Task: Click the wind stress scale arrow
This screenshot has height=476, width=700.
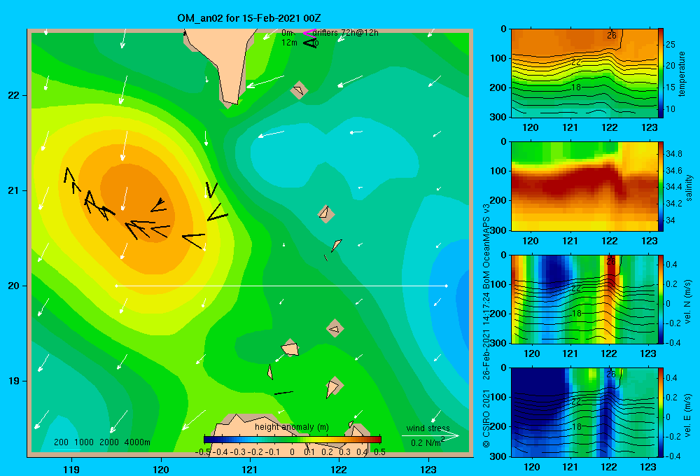Action: pyautogui.click(x=430, y=436)
